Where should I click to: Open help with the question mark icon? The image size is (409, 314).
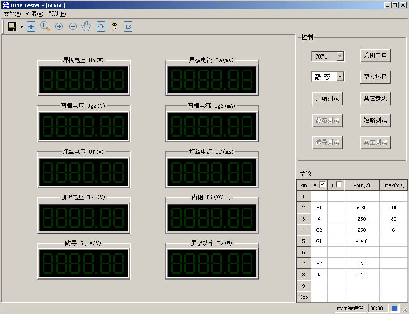(x=115, y=27)
